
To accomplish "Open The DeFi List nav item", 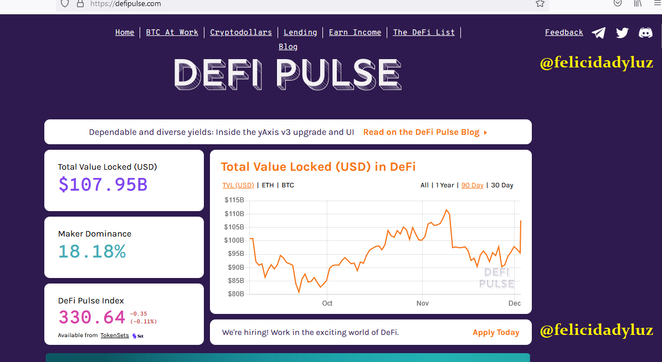I will (424, 33).
